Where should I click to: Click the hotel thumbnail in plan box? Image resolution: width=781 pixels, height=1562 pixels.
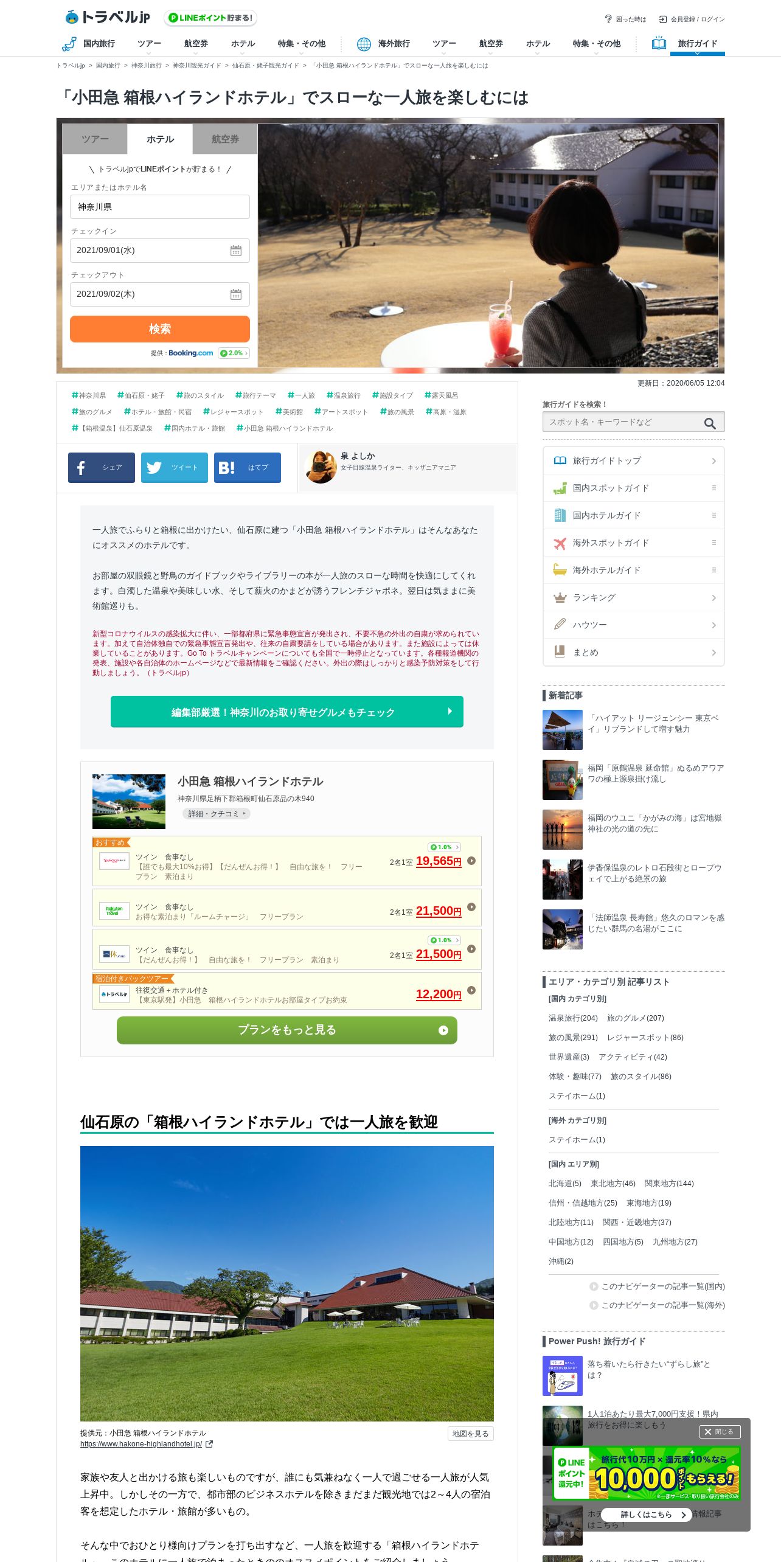tap(129, 802)
